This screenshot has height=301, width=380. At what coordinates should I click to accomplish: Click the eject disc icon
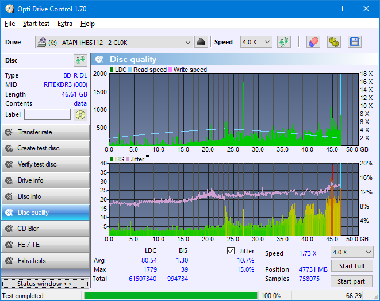click(x=201, y=42)
